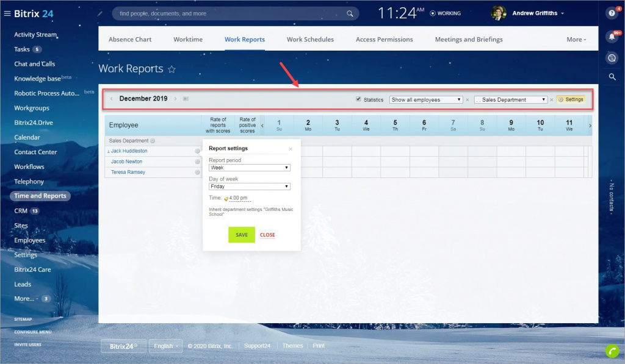Open the Bitrix24 footer button
Viewport: 625px width, 364px height.
(x=123, y=346)
